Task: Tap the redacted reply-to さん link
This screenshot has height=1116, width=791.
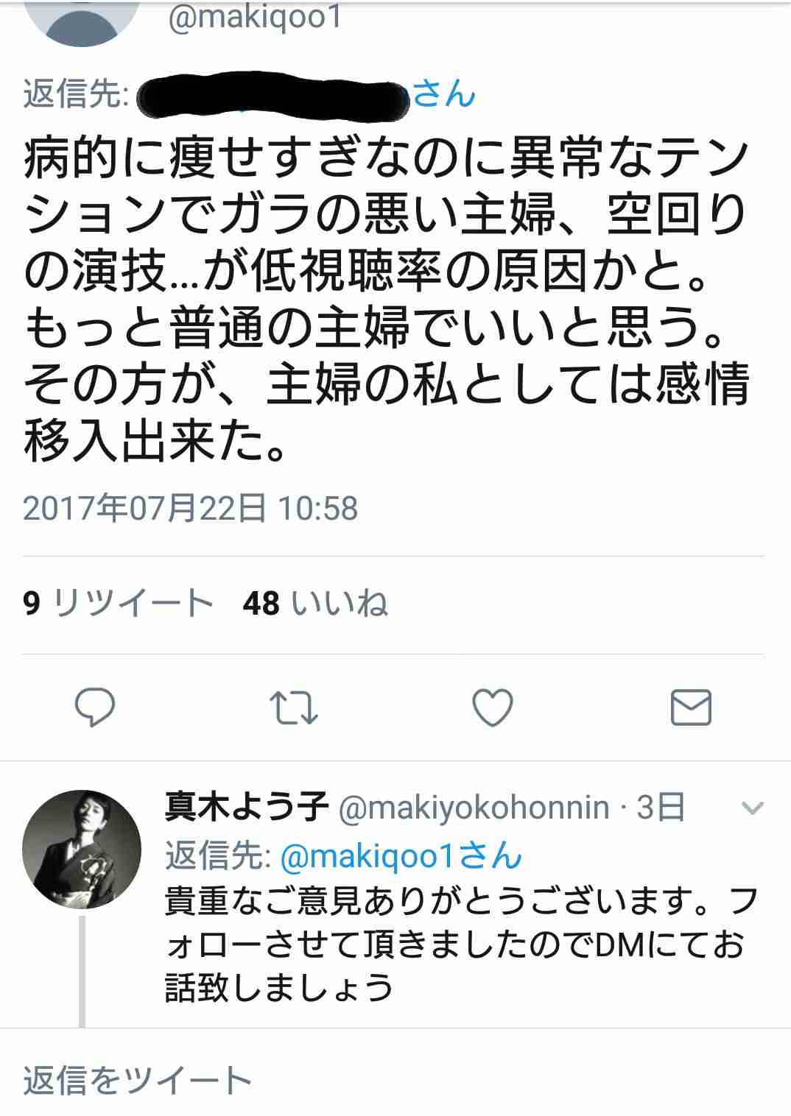Action: (306, 96)
